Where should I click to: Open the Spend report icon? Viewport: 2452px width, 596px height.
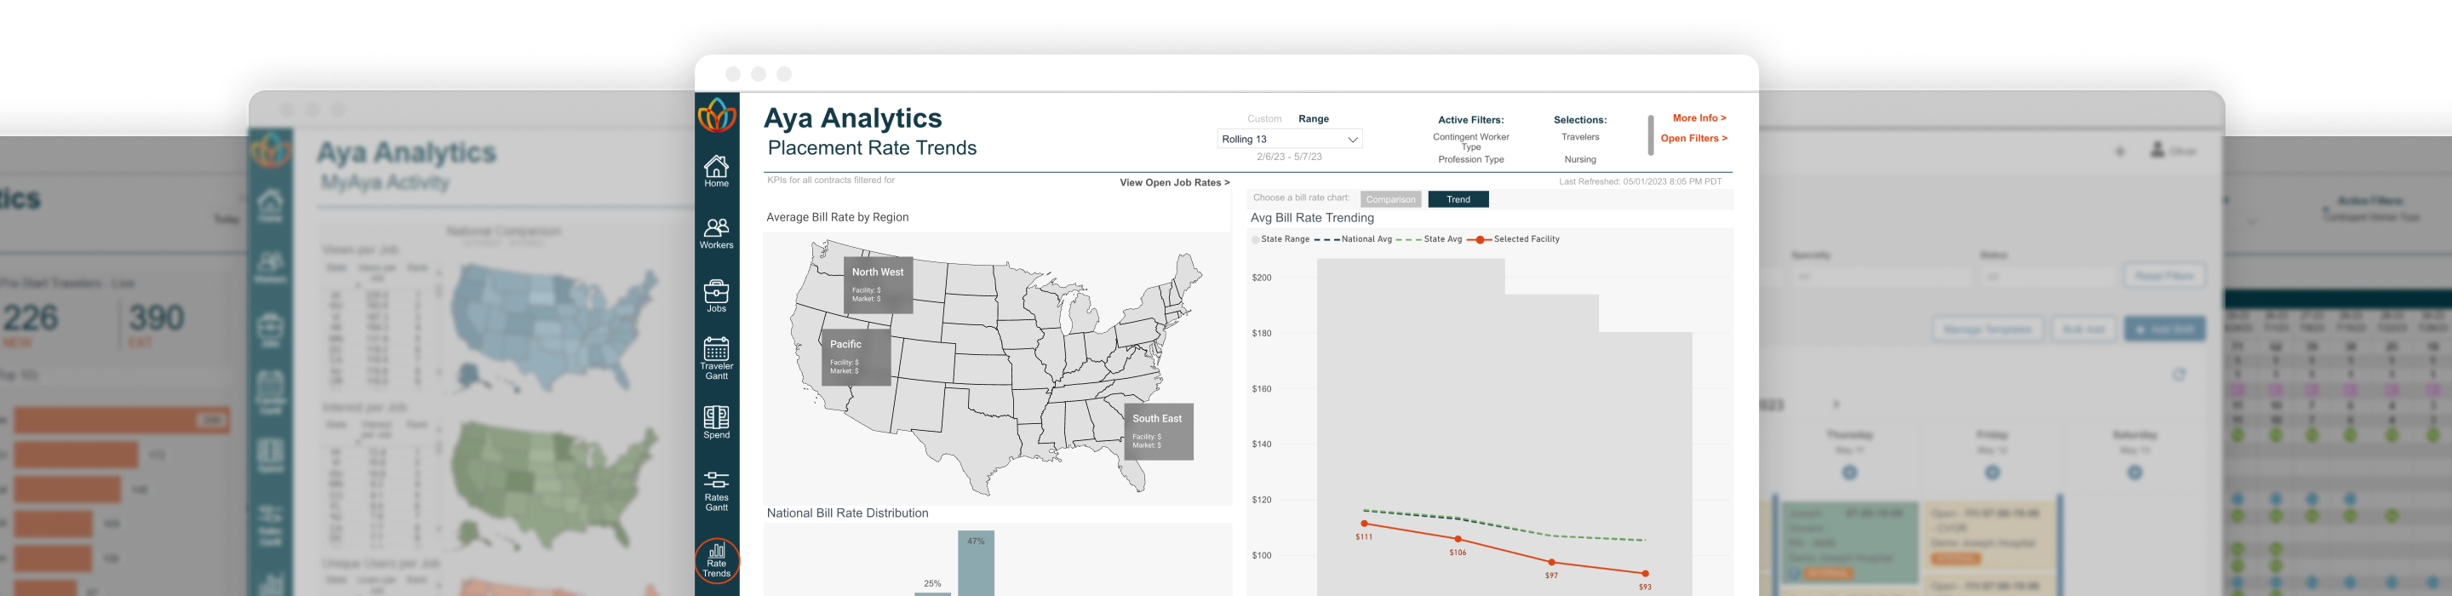point(716,421)
